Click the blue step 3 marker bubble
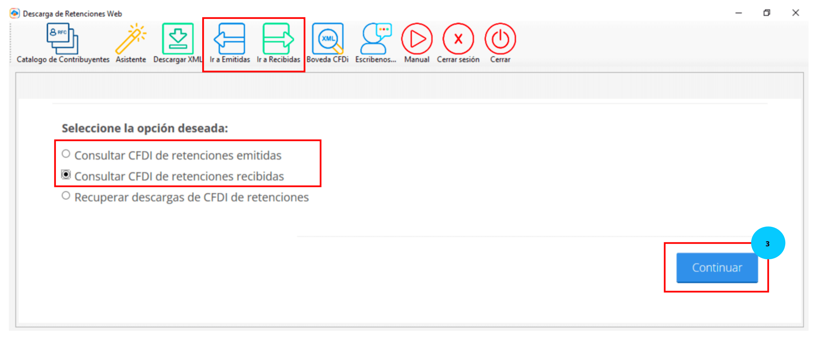Viewport: 820px width, 340px height. pyautogui.click(x=768, y=243)
